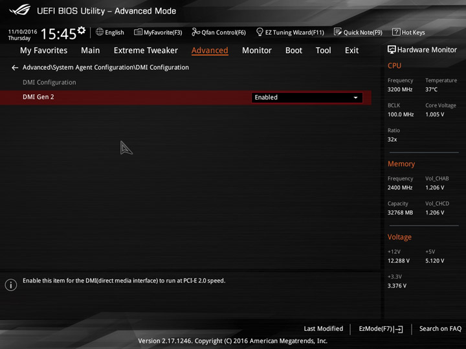Click the capacity value 32768 MB

click(x=400, y=213)
